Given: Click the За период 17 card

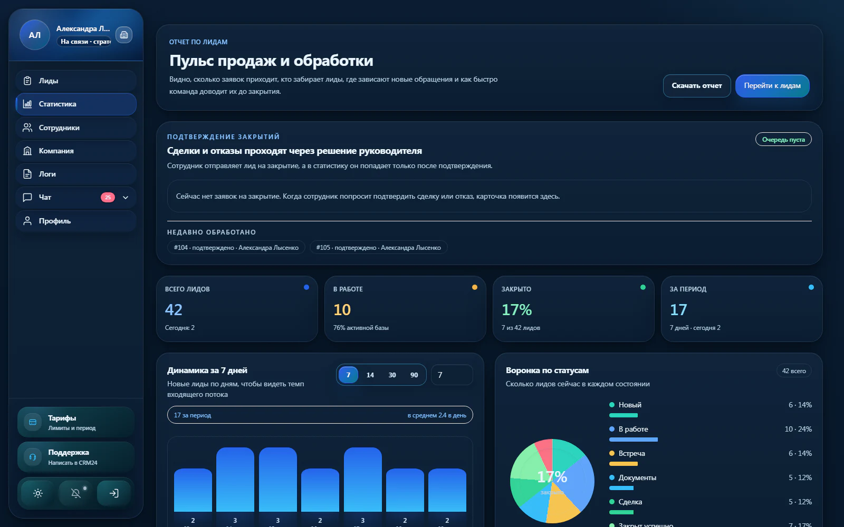Looking at the screenshot, I should (x=742, y=309).
